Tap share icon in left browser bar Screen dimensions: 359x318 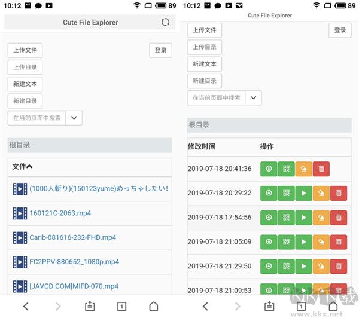(90, 306)
